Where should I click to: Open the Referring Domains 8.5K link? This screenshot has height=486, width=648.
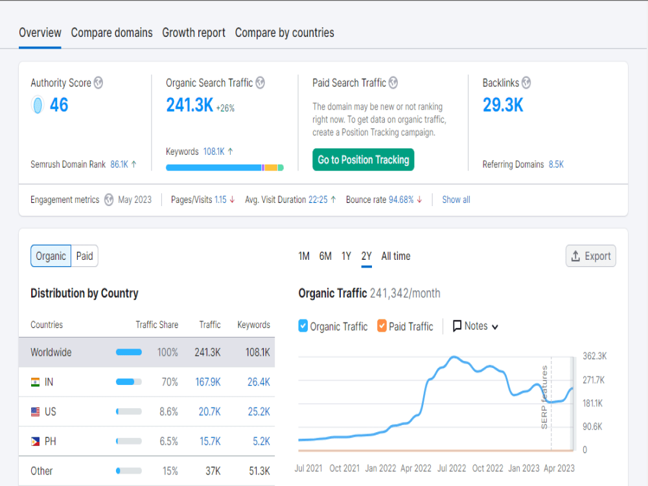click(x=556, y=165)
